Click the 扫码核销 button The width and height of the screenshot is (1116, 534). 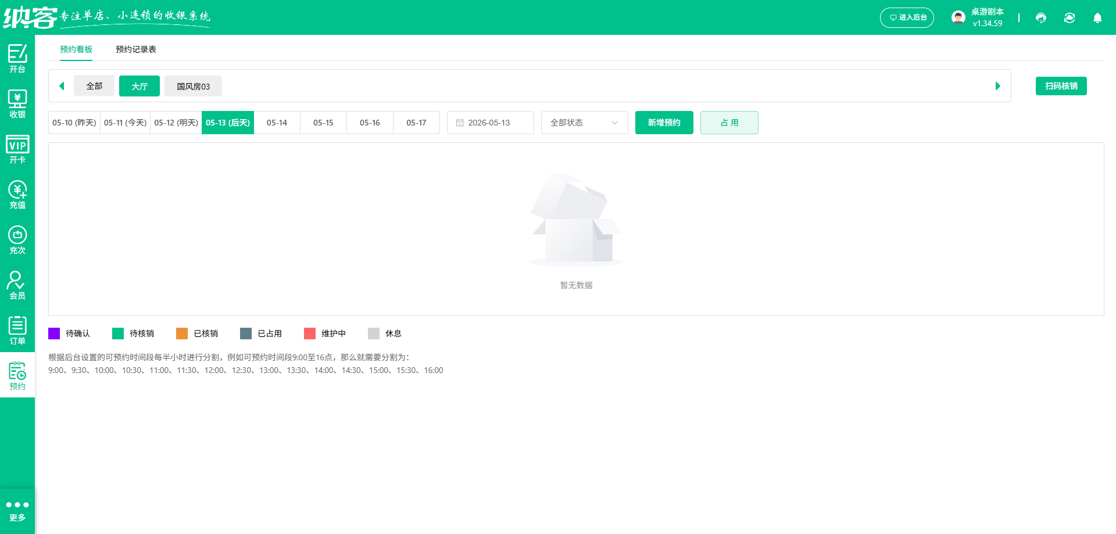[1061, 86]
